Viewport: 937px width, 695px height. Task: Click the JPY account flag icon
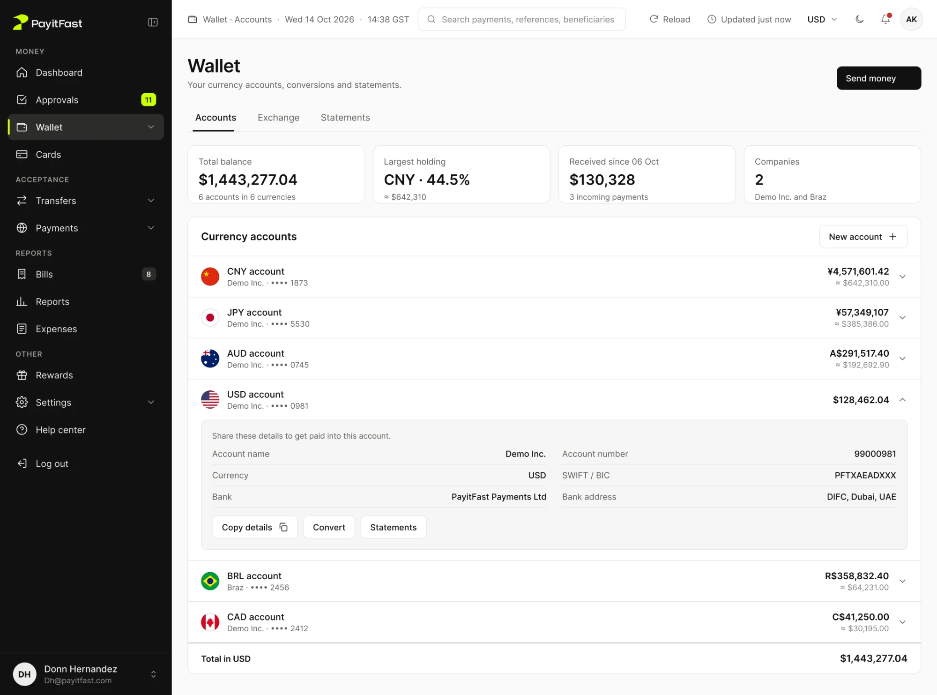[210, 317]
